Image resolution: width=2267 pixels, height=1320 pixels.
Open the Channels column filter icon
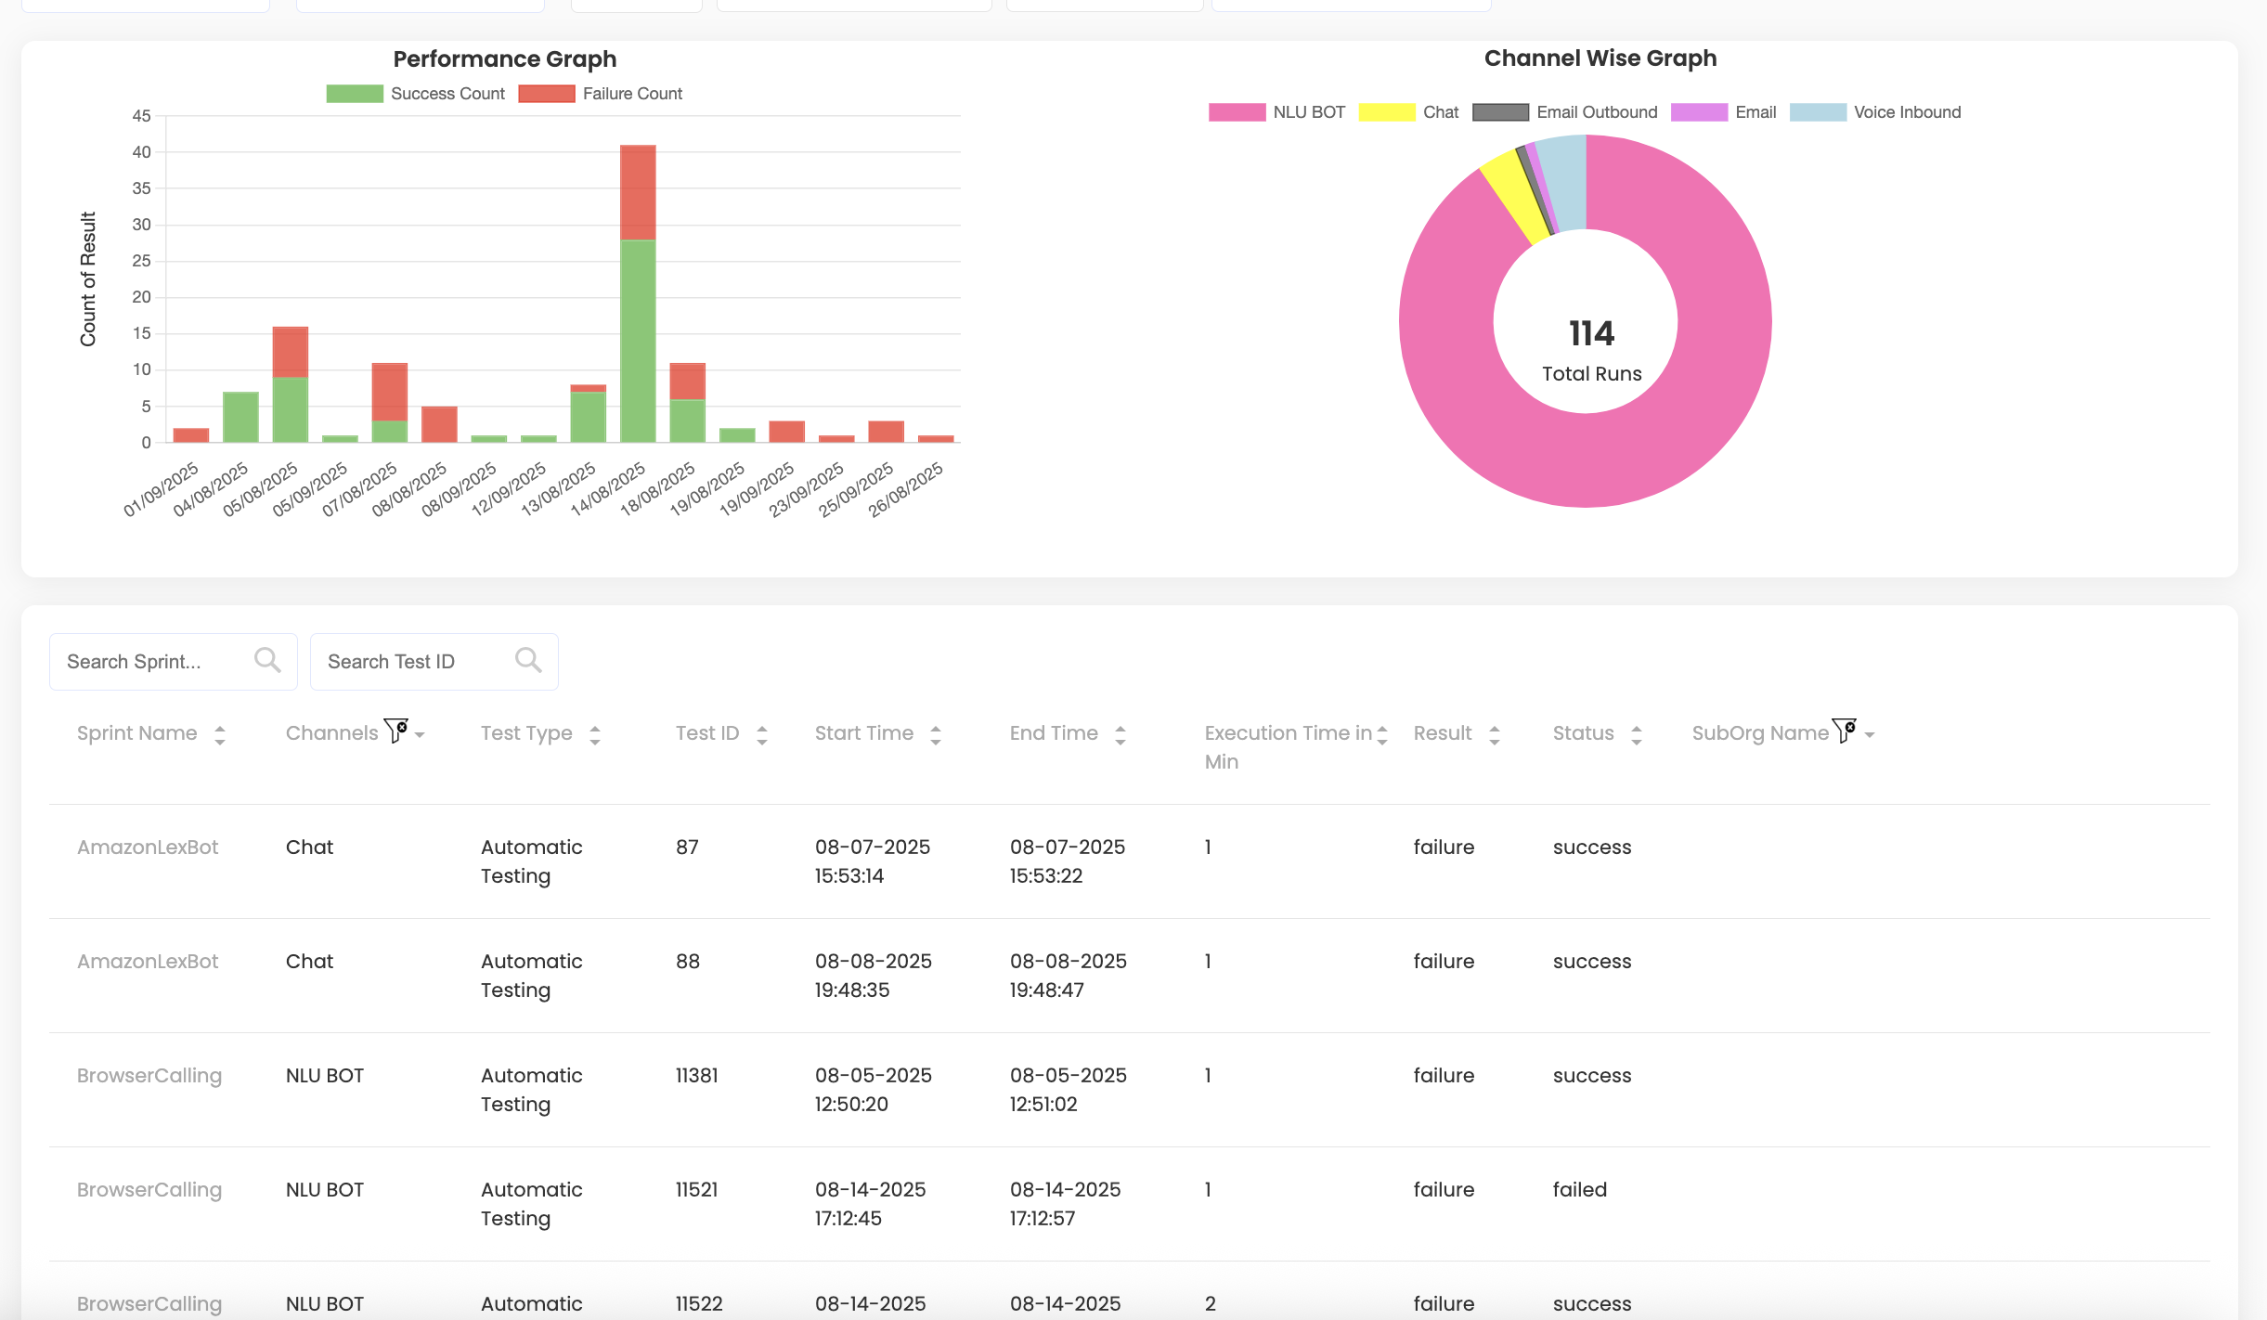tap(396, 731)
